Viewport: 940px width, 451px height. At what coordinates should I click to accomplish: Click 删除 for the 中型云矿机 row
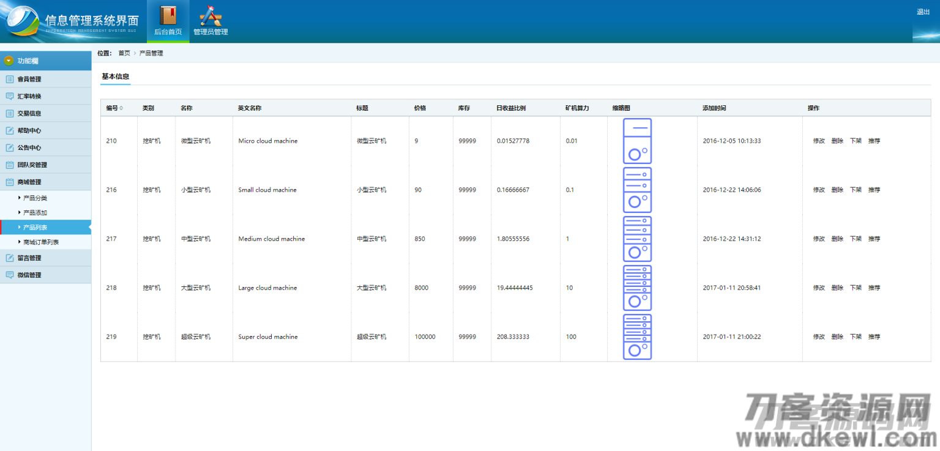coord(837,239)
